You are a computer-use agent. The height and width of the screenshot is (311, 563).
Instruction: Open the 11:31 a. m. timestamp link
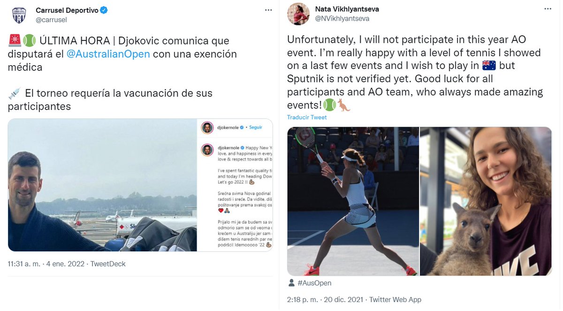coord(46,264)
